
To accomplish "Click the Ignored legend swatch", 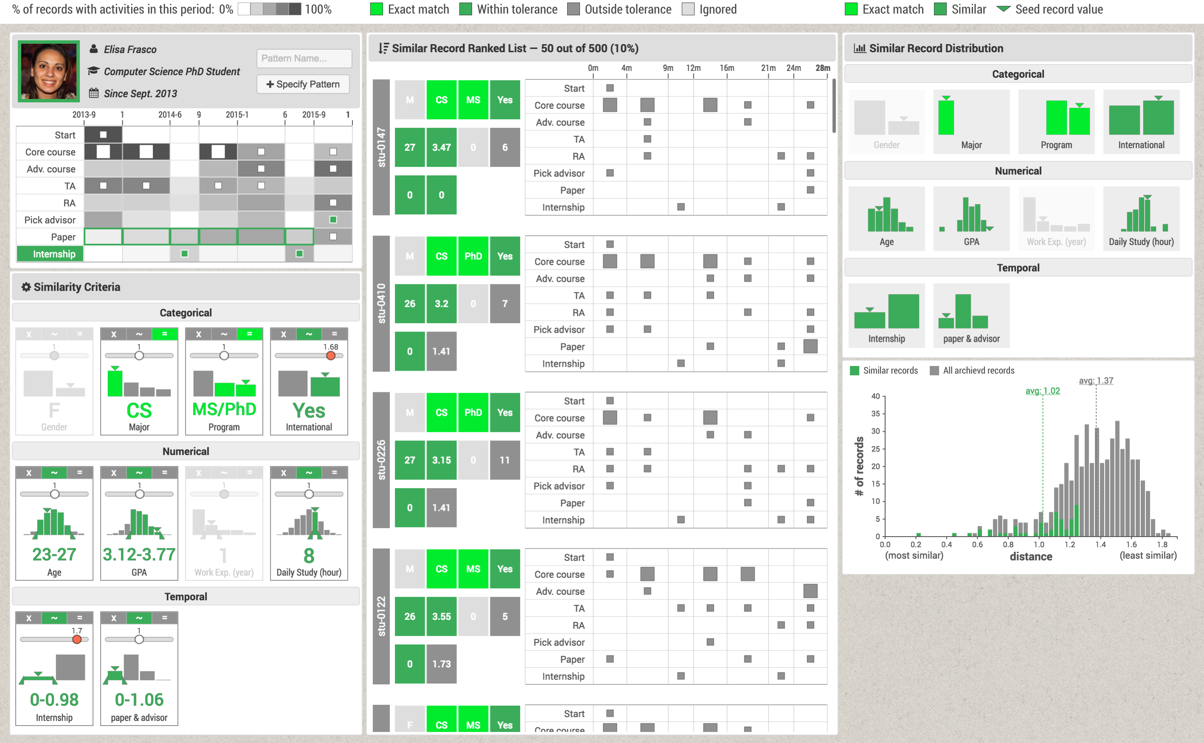I will pos(688,9).
